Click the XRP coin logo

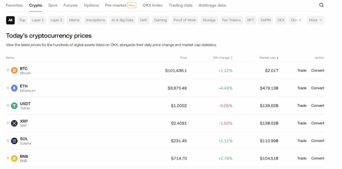[x=14, y=123]
